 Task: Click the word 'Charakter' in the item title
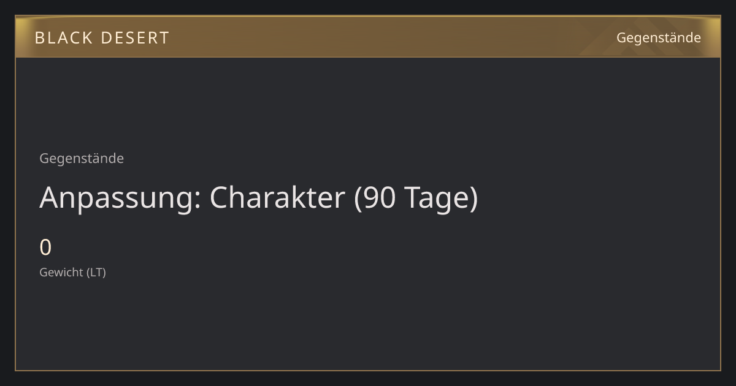(277, 197)
